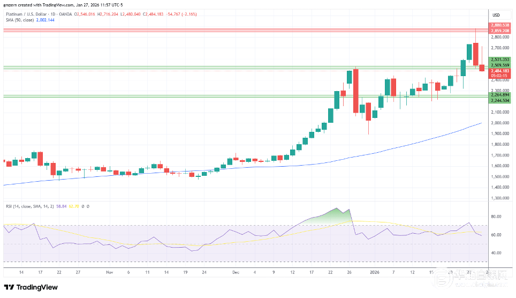Open the USD currency selector

pyautogui.click(x=496, y=15)
